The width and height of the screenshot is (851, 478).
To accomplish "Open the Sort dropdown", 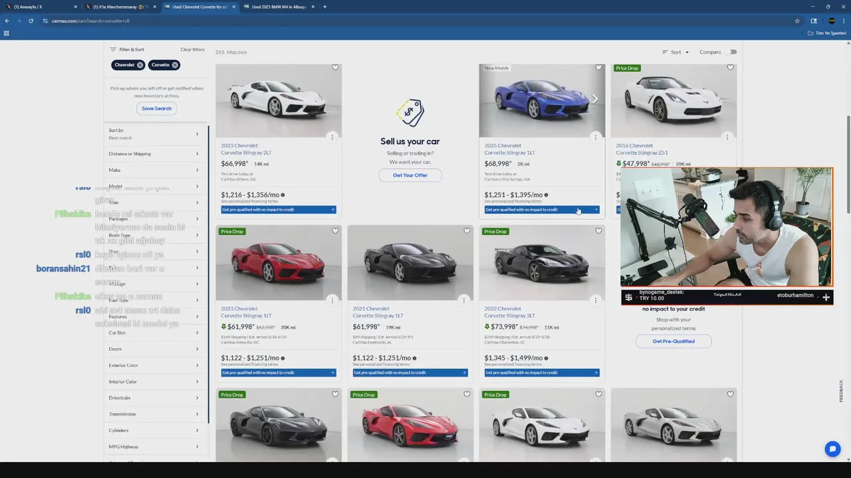I will pyautogui.click(x=675, y=52).
